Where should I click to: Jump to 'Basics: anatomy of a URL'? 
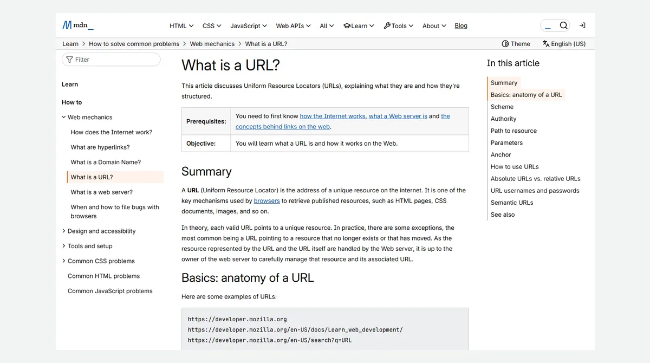526,95
